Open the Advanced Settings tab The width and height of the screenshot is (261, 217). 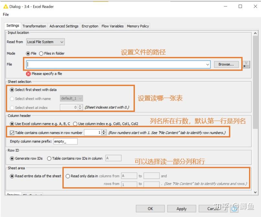tap(64, 26)
